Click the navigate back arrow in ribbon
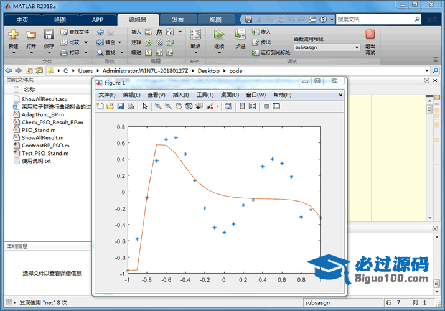This screenshot has height=311, width=445. coord(100,32)
